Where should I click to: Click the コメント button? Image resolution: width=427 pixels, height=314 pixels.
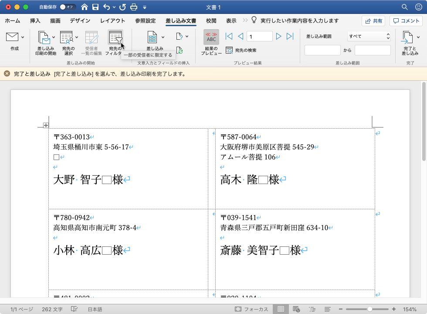pos(406,21)
